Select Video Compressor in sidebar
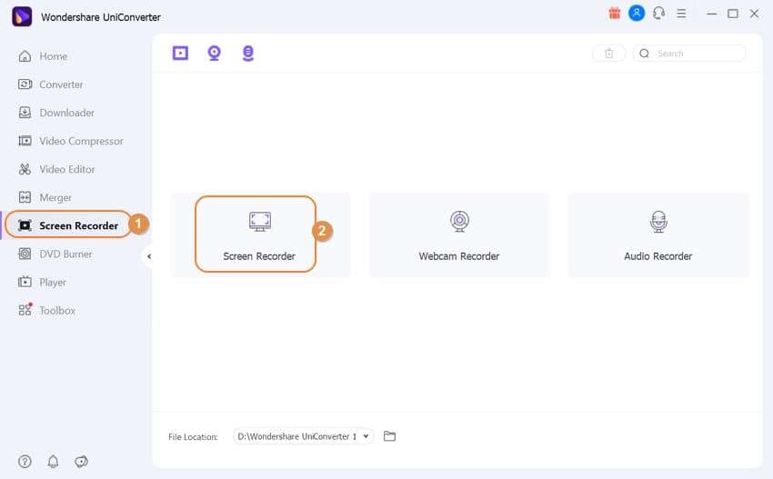The height and width of the screenshot is (479, 773). pos(71,141)
